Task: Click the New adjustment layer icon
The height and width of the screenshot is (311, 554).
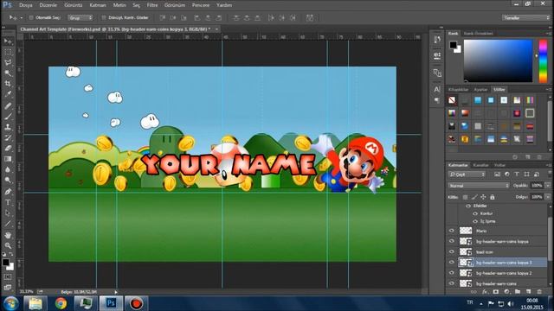Action: [506, 292]
